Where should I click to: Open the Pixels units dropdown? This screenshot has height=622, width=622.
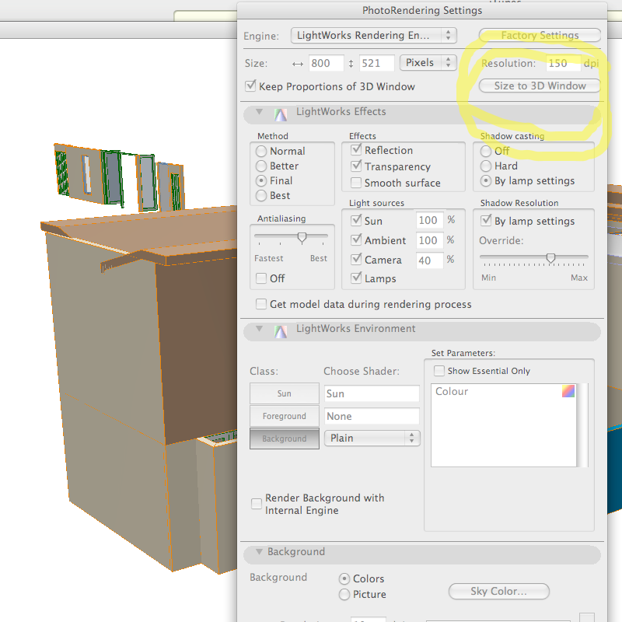coord(428,63)
